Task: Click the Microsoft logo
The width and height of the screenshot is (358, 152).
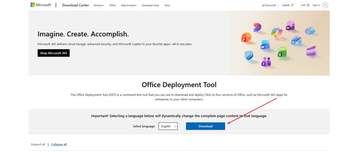Action: coord(41,5)
